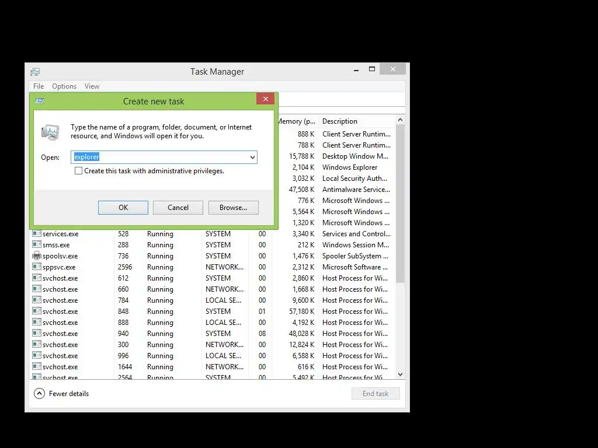Click LOCAL SE... user cell for PID 784
The image size is (598, 448).
(223, 300)
